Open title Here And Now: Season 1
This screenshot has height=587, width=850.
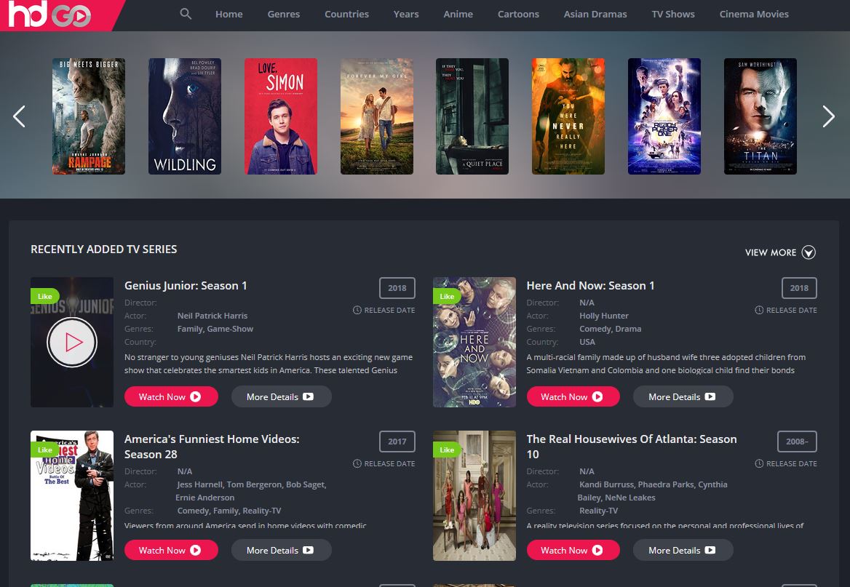(590, 286)
